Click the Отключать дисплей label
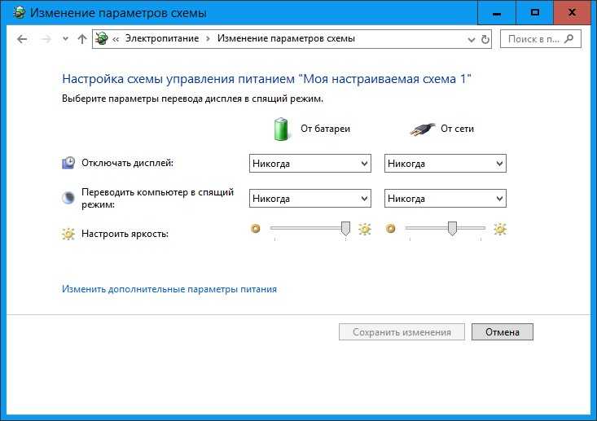The image size is (597, 421). 127,163
